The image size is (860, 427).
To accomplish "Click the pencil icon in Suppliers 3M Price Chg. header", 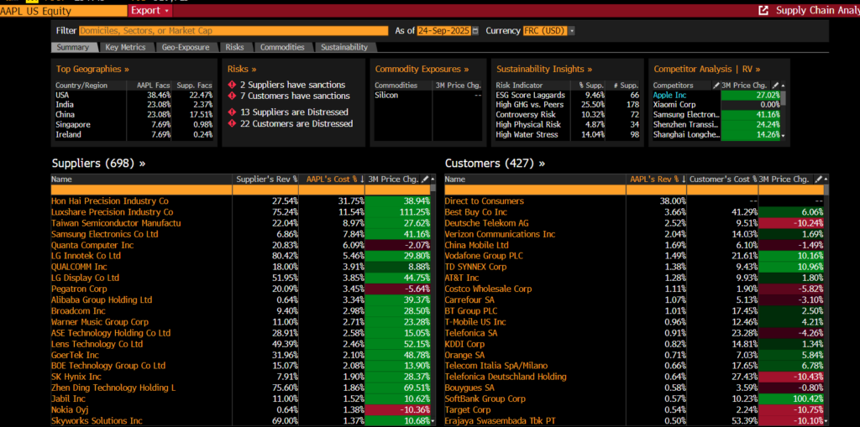I will (425, 179).
